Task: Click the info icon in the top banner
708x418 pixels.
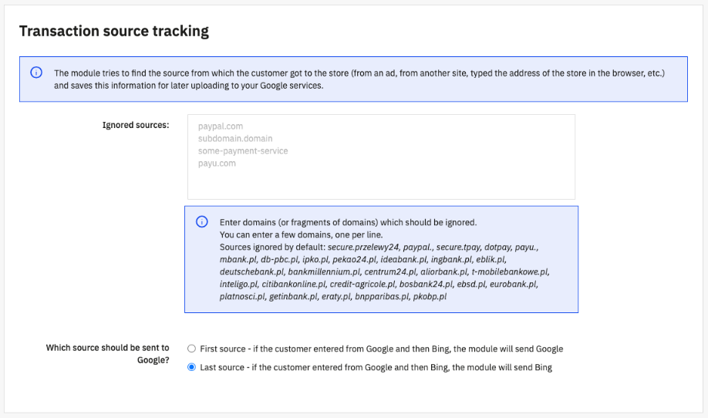Action: click(x=35, y=72)
